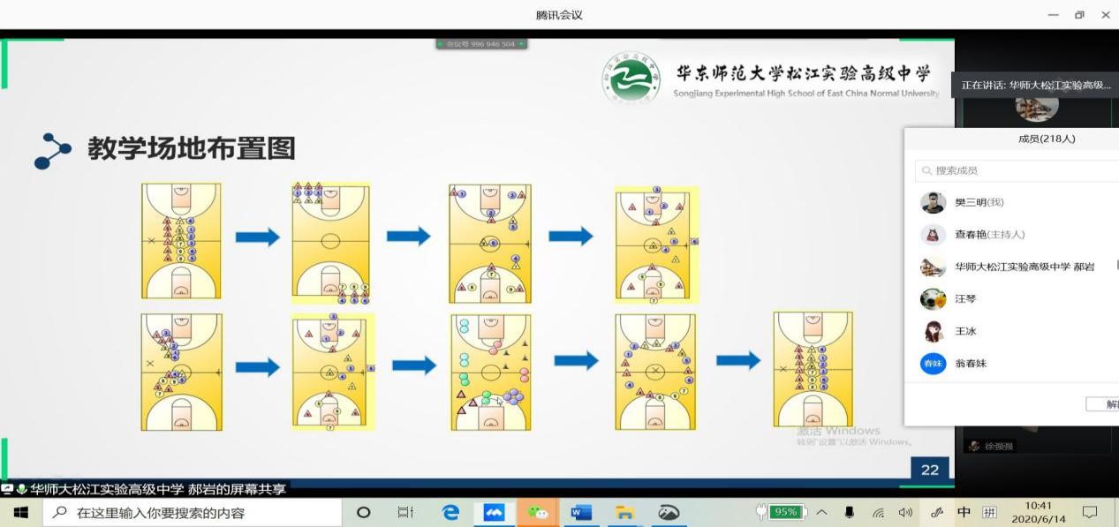This screenshot has height=527, width=1119.
Task: Open the Windows notification center
Action: 1089,512
